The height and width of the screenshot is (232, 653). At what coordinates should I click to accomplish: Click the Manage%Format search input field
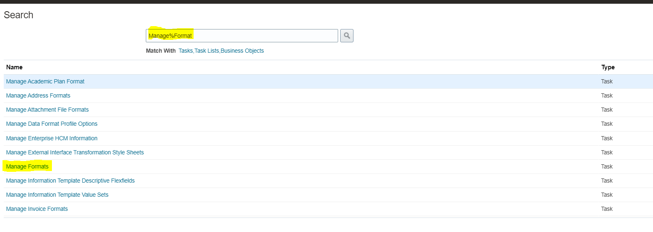[x=242, y=36]
